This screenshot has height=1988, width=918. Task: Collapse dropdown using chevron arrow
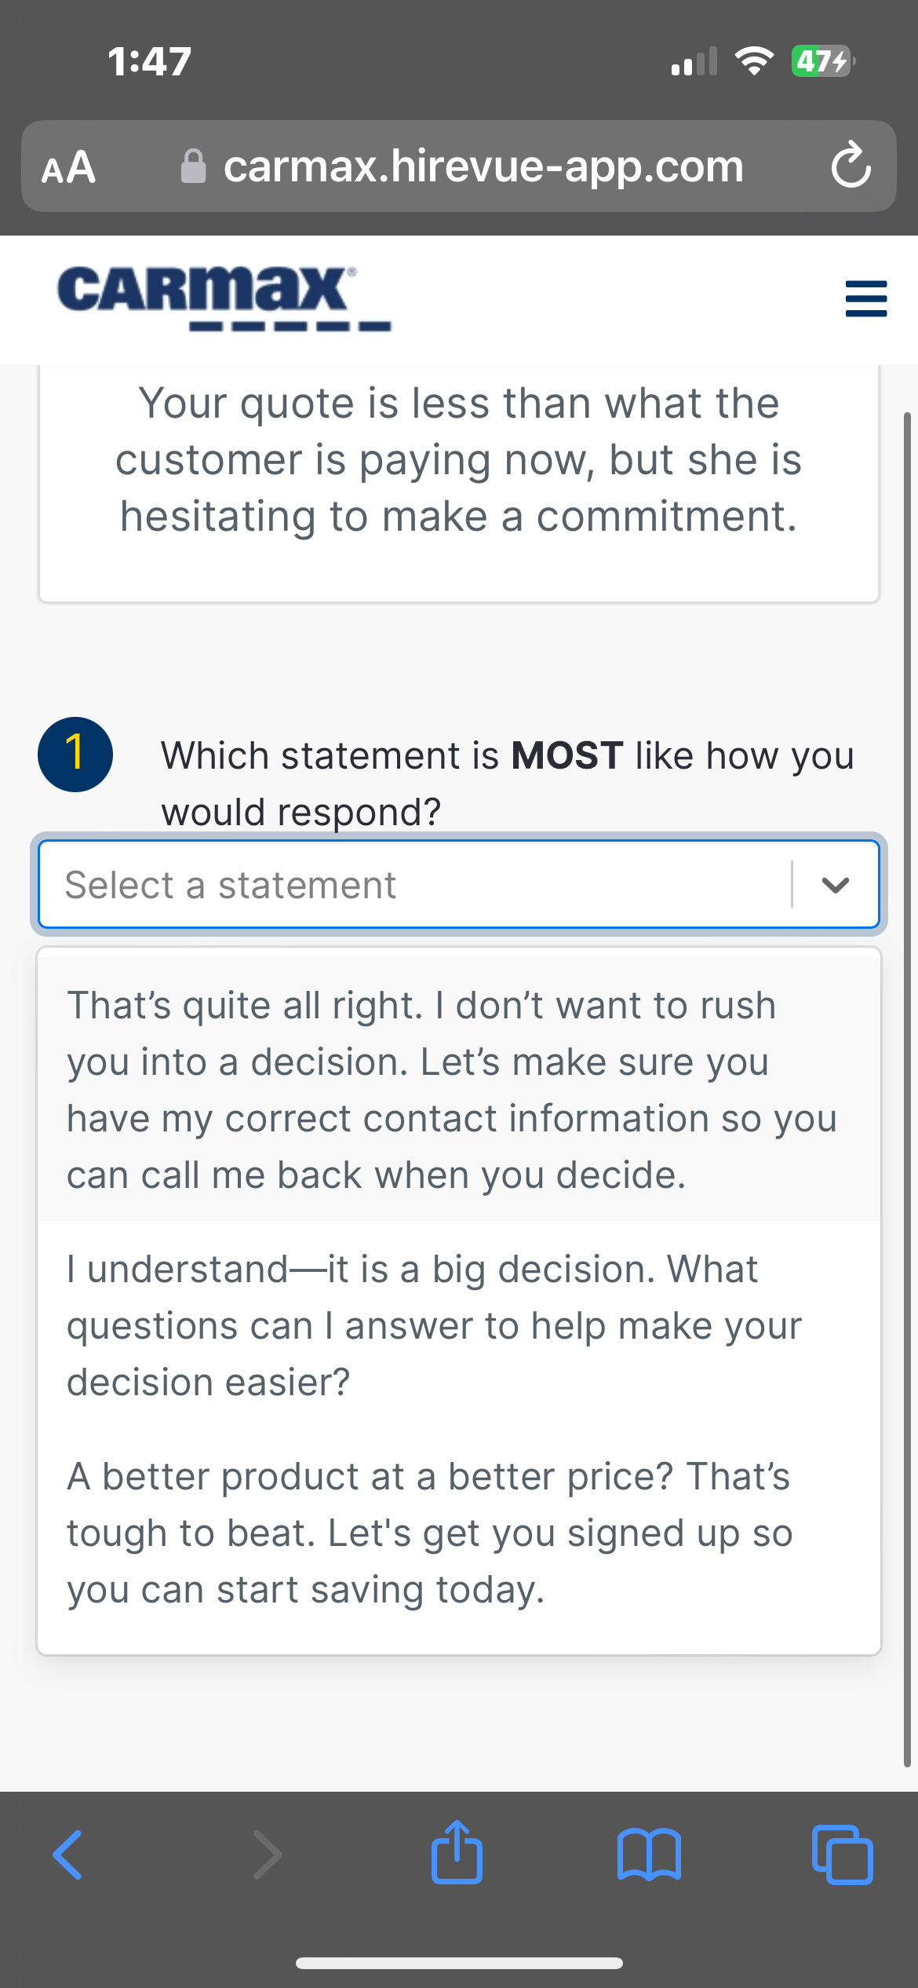coord(836,885)
